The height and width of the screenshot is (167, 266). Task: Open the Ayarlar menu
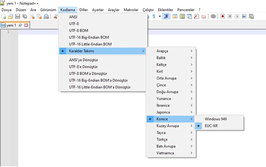98,10
